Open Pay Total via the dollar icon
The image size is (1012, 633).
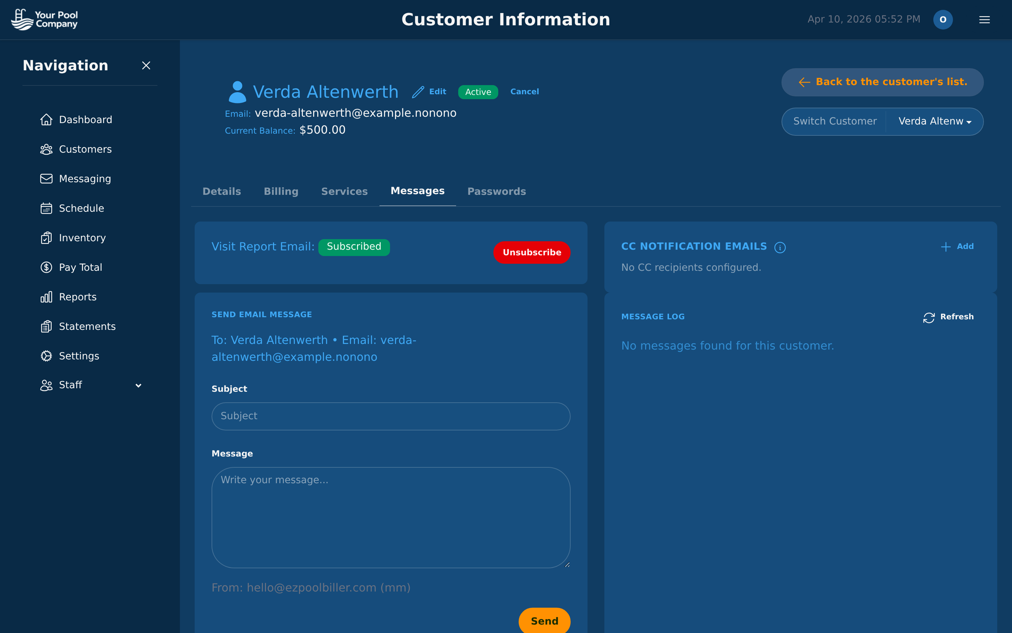(x=46, y=267)
